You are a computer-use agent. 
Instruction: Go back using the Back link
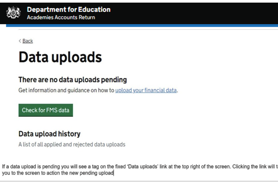click(28, 41)
